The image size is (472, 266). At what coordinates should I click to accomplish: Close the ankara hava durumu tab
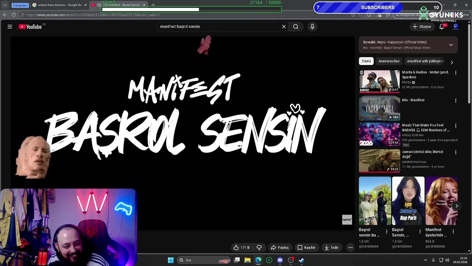pos(86,5)
